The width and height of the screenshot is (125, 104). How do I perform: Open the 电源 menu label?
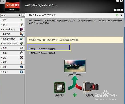[x=4, y=62]
